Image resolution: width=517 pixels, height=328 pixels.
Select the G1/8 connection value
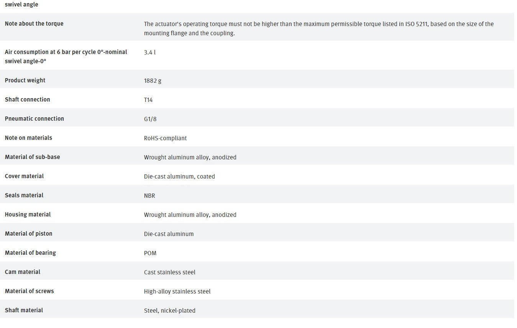[150, 119]
